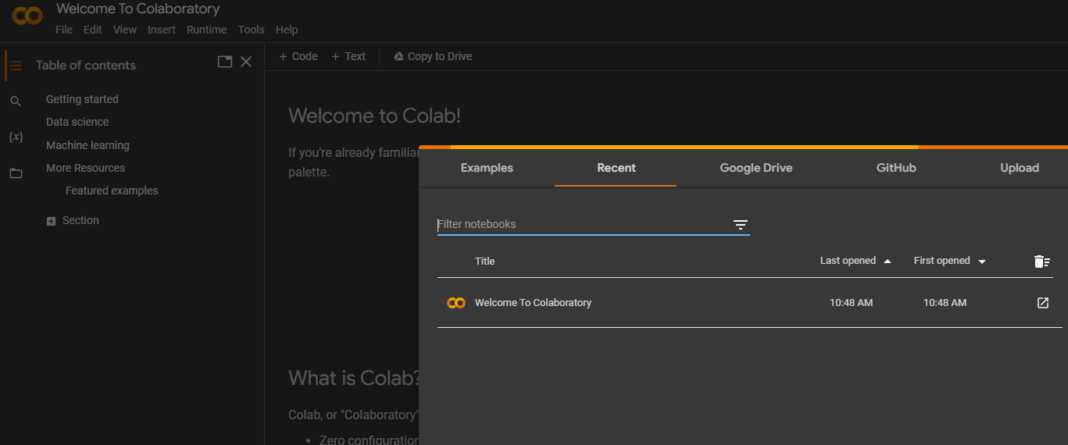Go to More Resources section
The width and height of the screenshot is (1068, 445).
point(85,168)
